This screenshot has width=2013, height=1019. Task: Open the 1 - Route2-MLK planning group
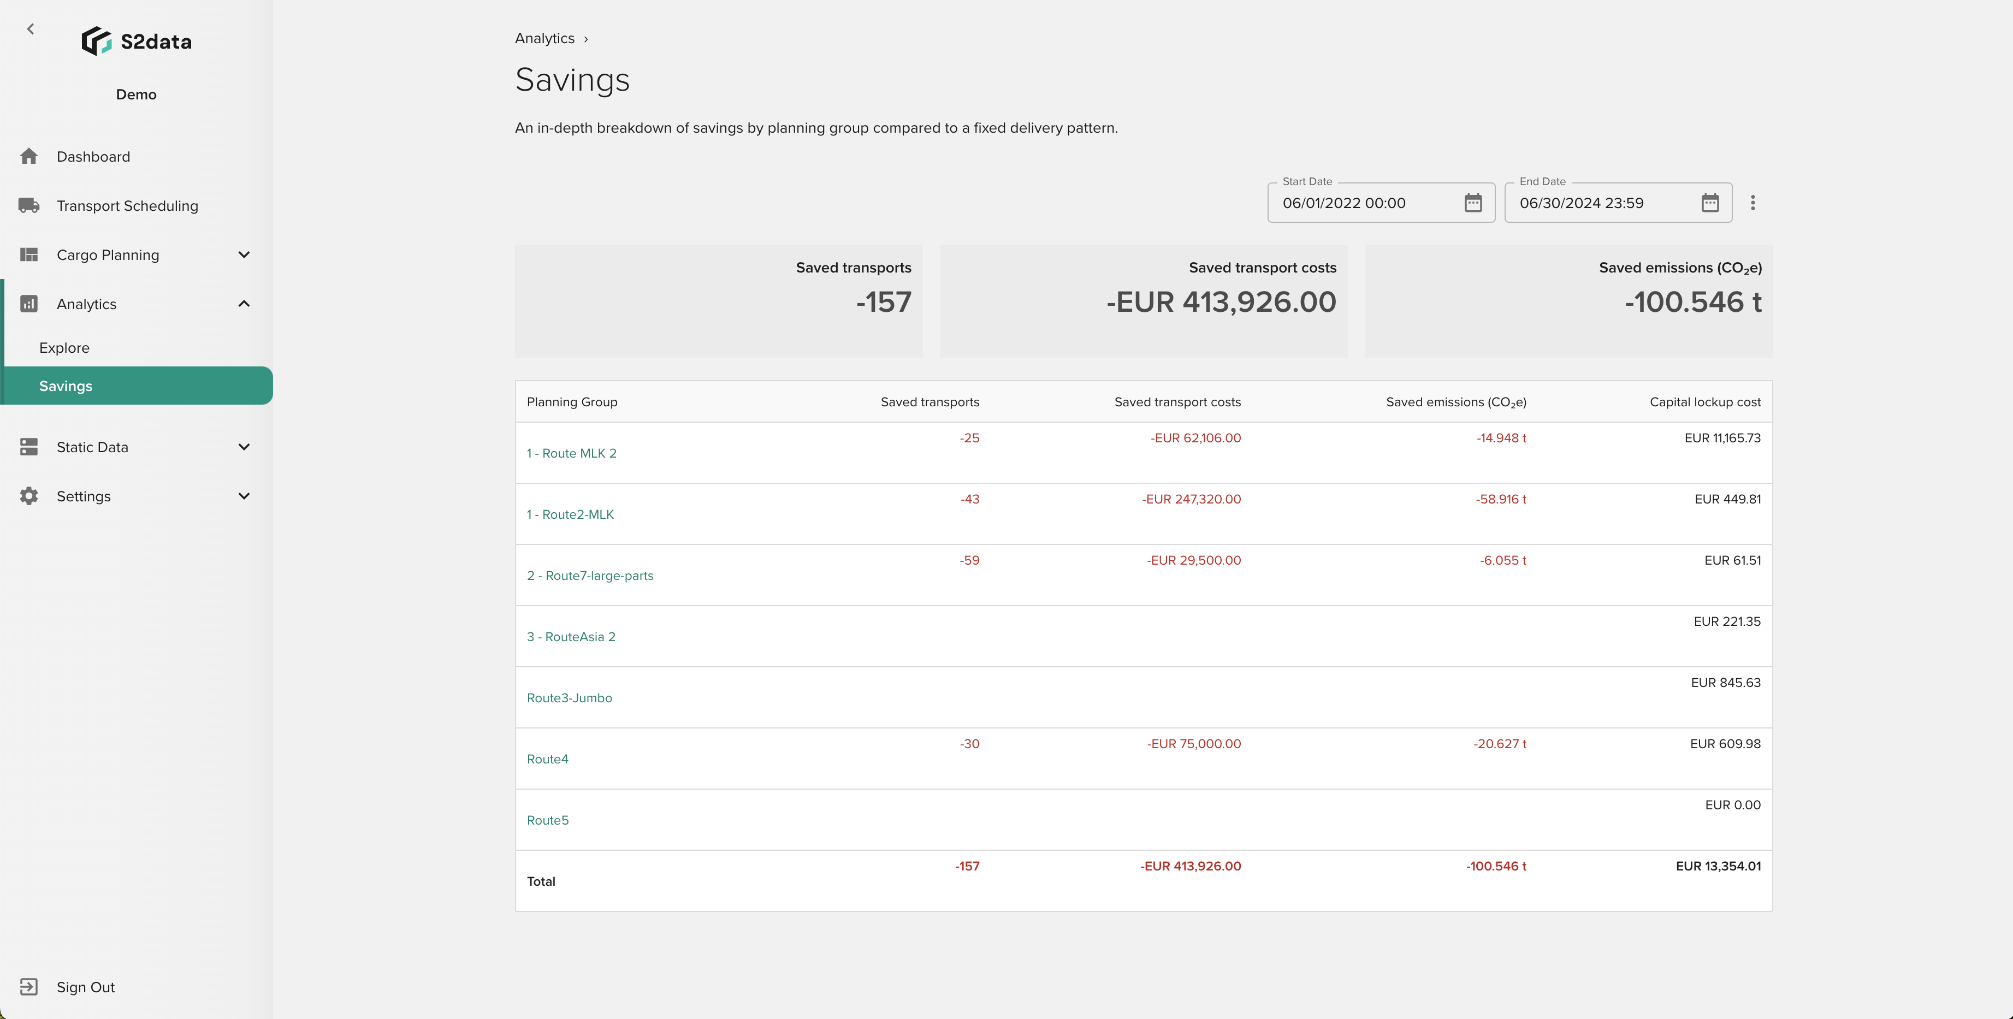(571, 514)
